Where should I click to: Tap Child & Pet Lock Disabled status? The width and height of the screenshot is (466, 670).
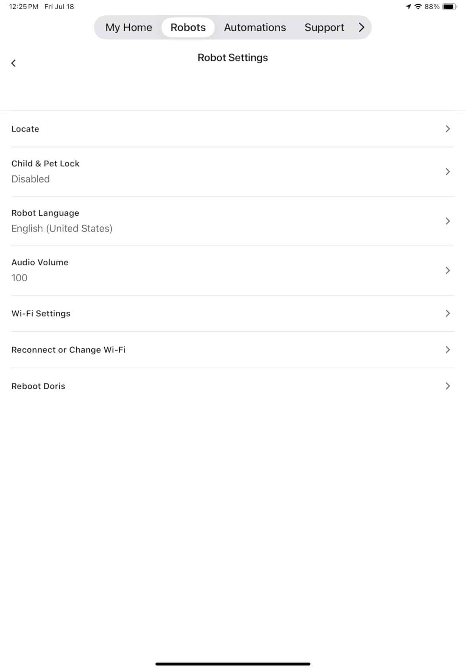click(x=30, y=179)
